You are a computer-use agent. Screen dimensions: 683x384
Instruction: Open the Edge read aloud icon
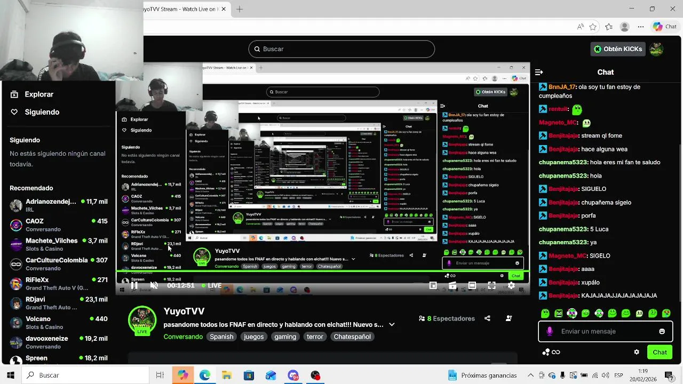[x=580, y=27]
